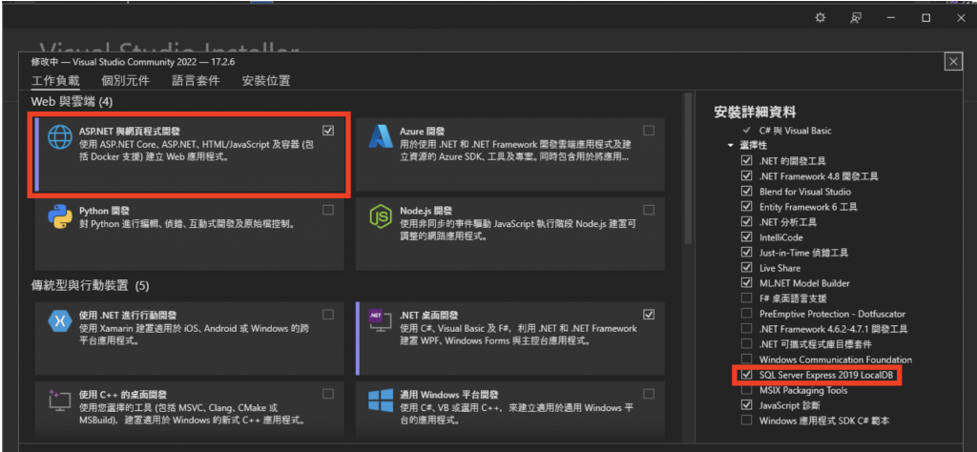977x452 pixels.
Task: Click the C++ desktop development icon
Action: click(x=60, y=402)
